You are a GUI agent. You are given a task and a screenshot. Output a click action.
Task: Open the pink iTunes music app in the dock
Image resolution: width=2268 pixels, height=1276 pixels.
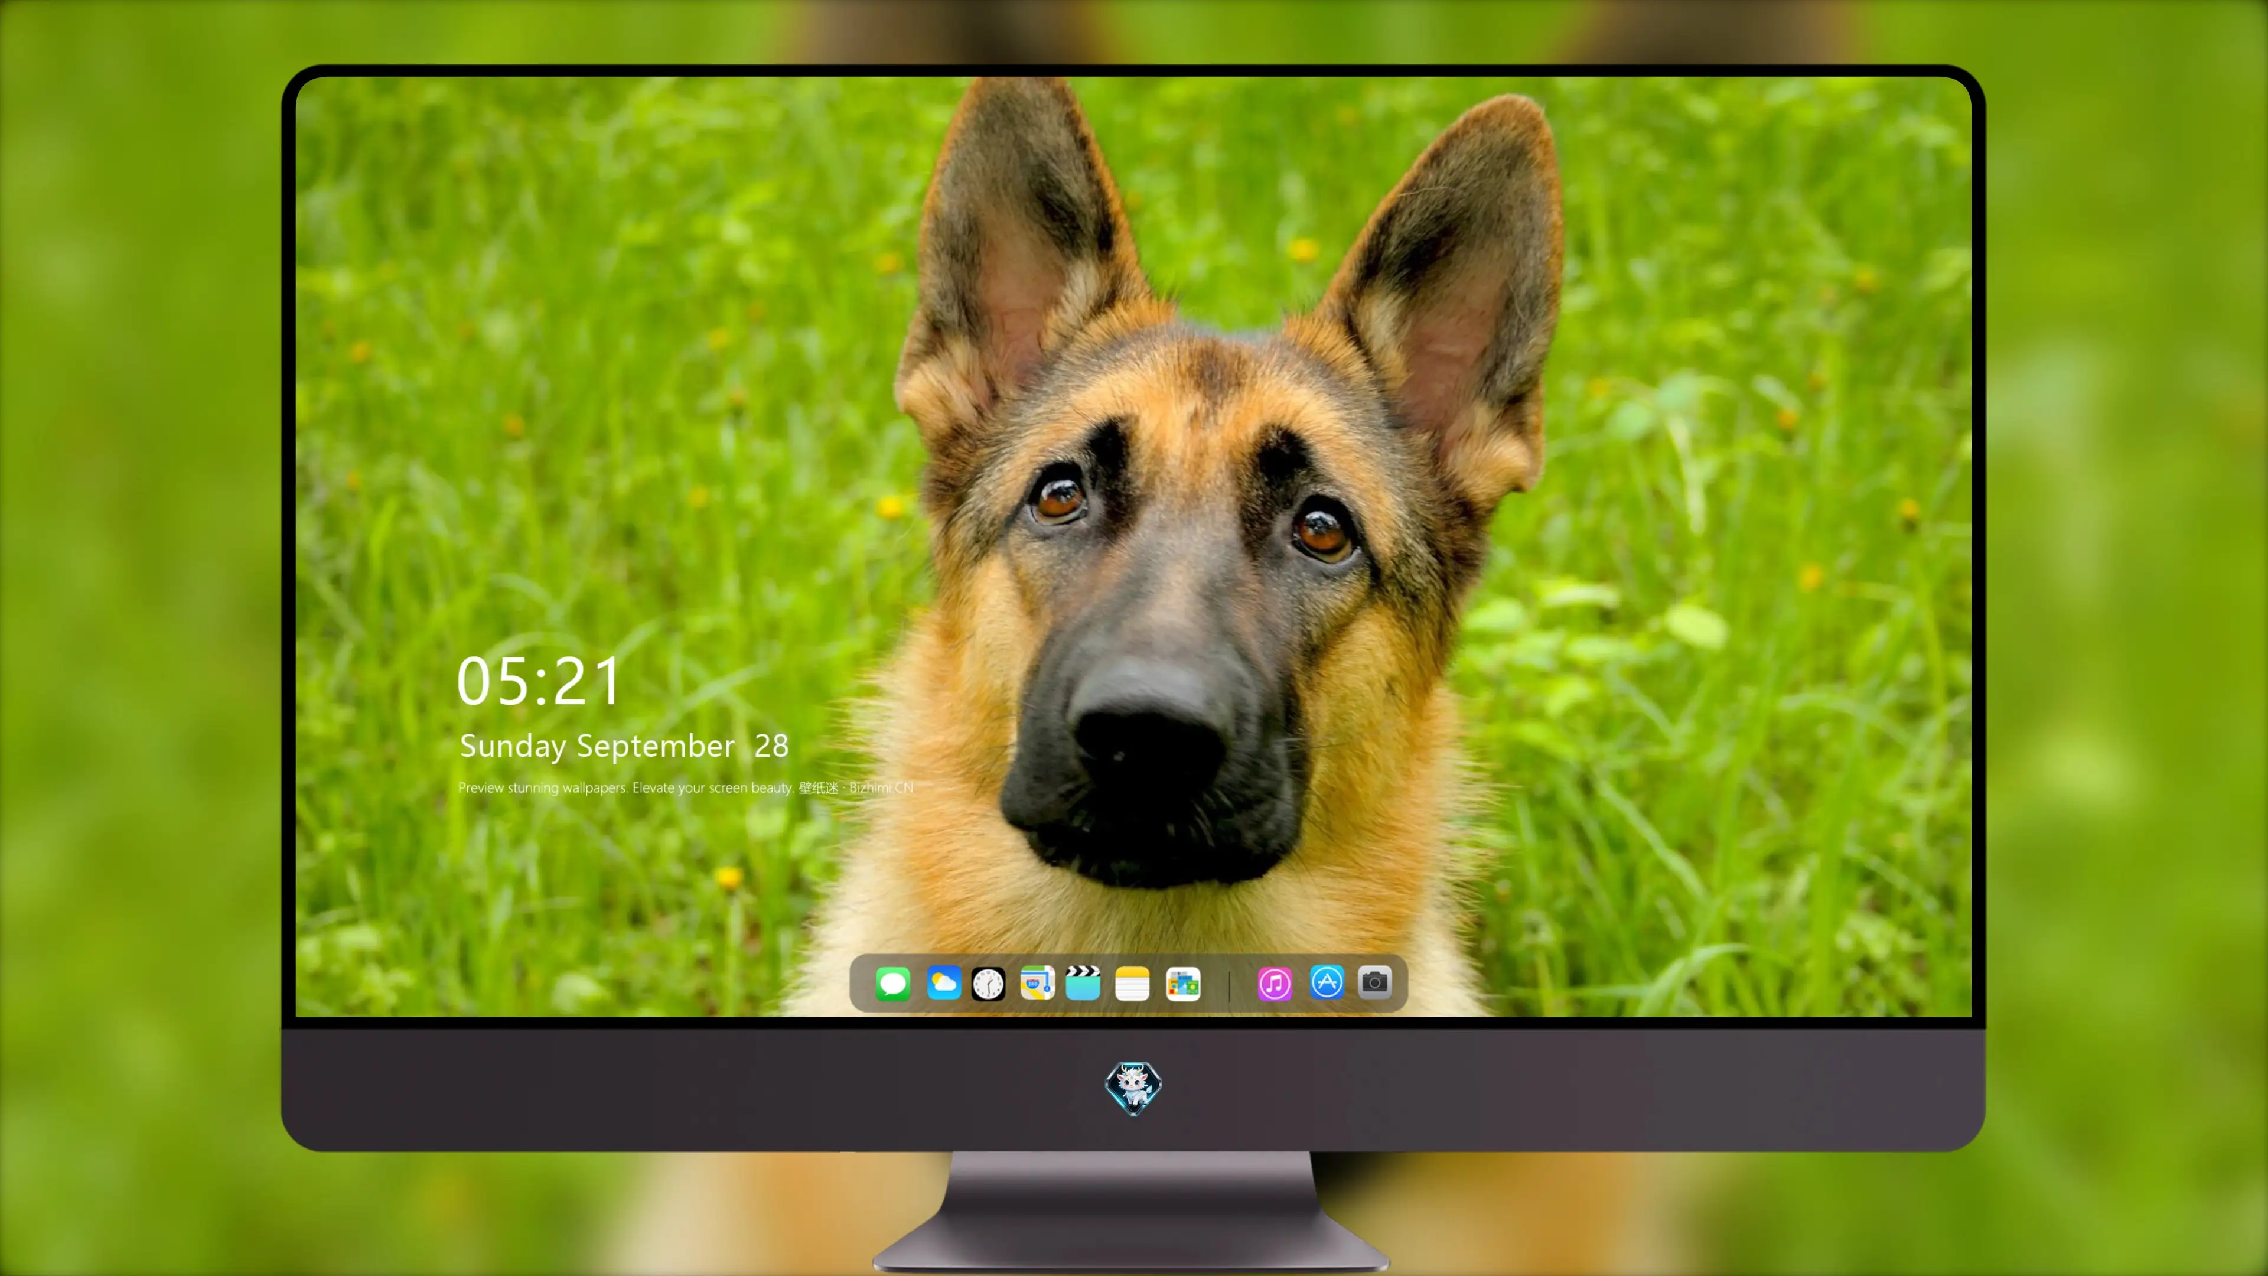tap(1275, 983)
